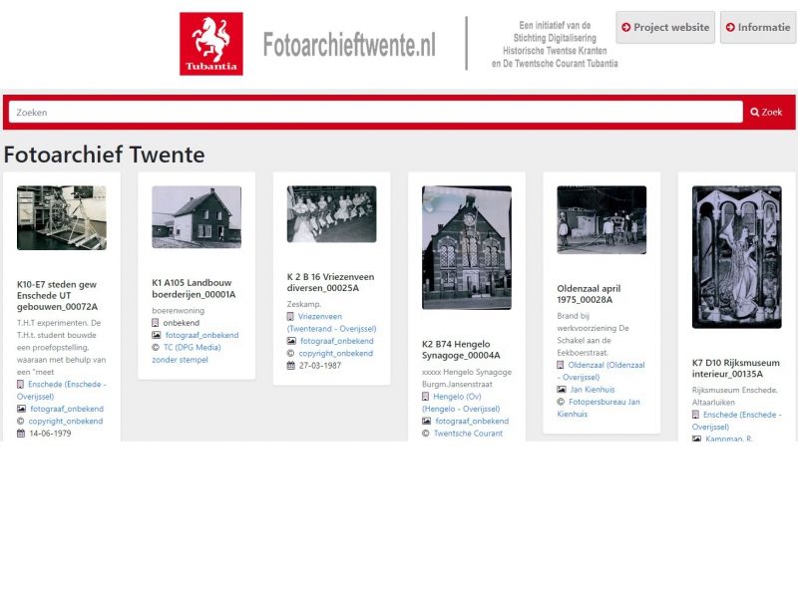Click the Hengelo (Ov) location link

tap(464, 396)
